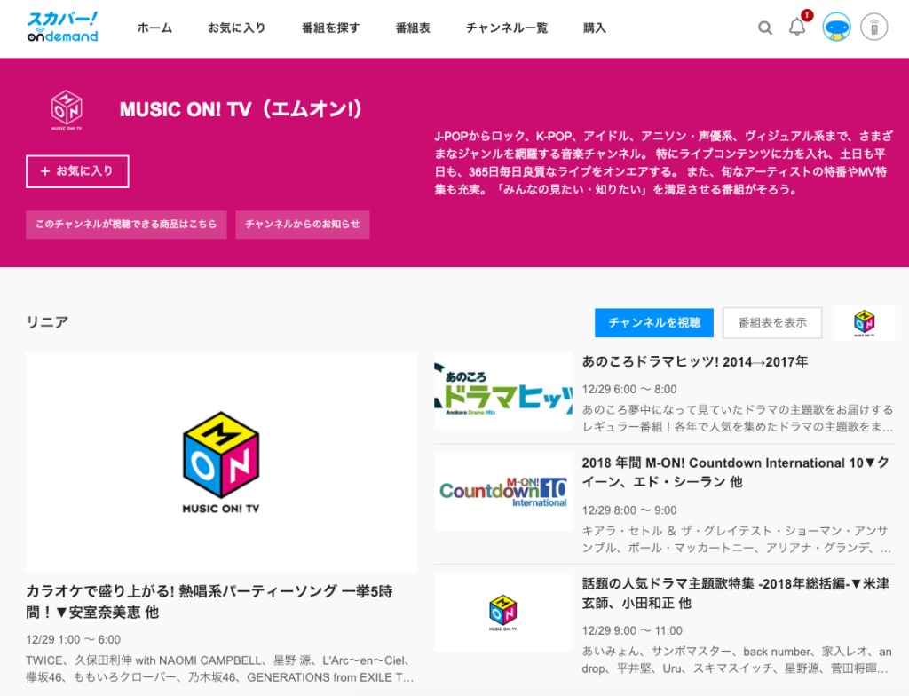Open the M-ON! Countdown International thumbnail
Image resolution: width=909 pixels, height=696 pixels.
click(x=503, y=492)
